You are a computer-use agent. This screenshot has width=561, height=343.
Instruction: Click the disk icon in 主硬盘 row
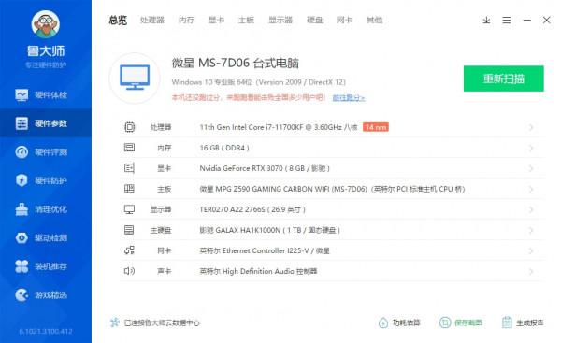click(x=129, y=230)
